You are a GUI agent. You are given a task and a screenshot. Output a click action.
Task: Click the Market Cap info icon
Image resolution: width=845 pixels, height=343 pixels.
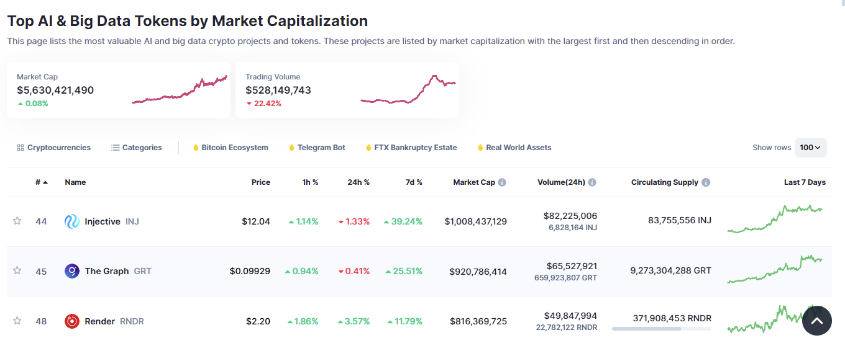point(502,182)
